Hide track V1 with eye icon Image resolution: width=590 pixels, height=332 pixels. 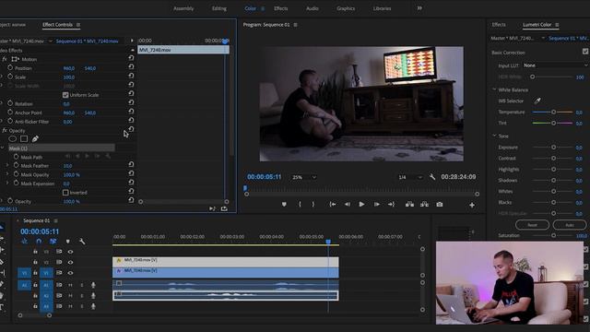pos(70,273)
